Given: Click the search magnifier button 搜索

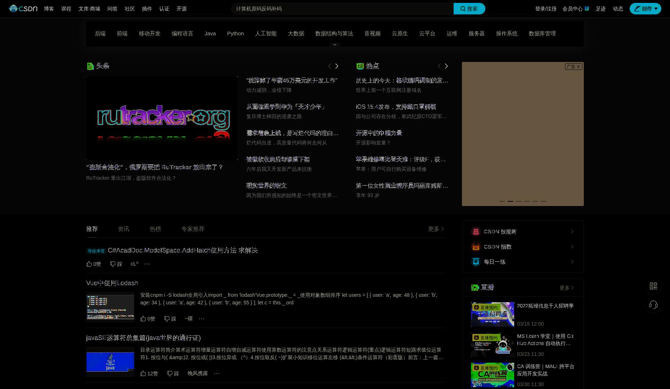Looking at the screenshot, I should pos(469,9).
